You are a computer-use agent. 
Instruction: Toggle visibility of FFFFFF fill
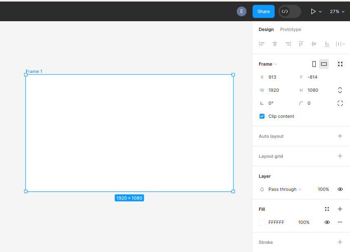(327, 222)
